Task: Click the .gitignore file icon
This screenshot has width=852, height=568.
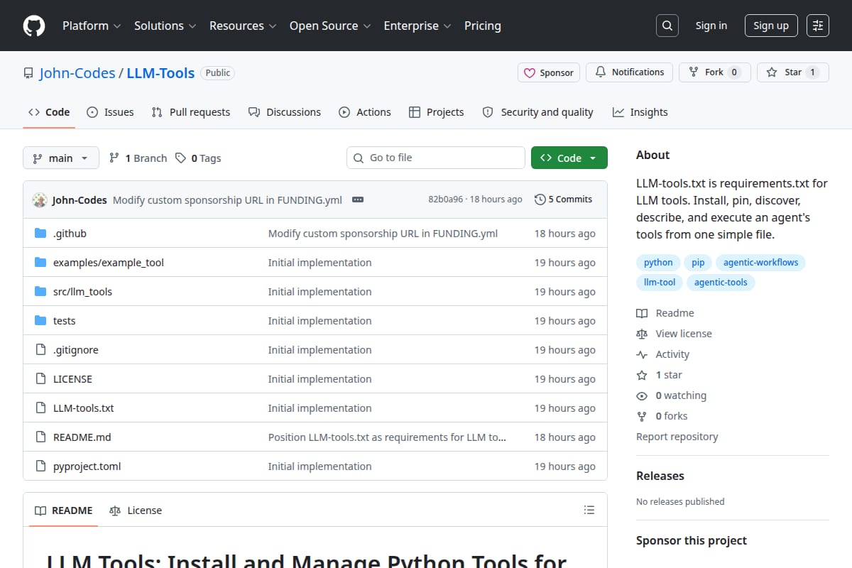Action: coord(40,349)
